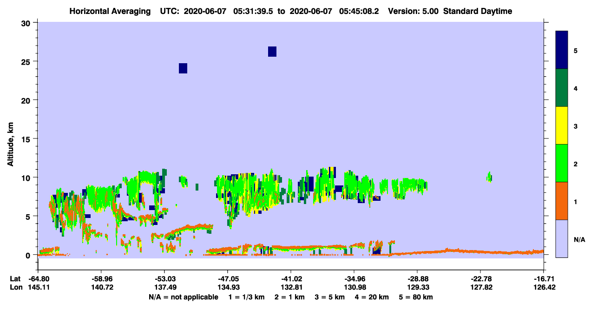This screenshot has height=310, width=604.
Task: Click the altitude tick label 25
Action: pyautogui.click(x=27, y=61)
